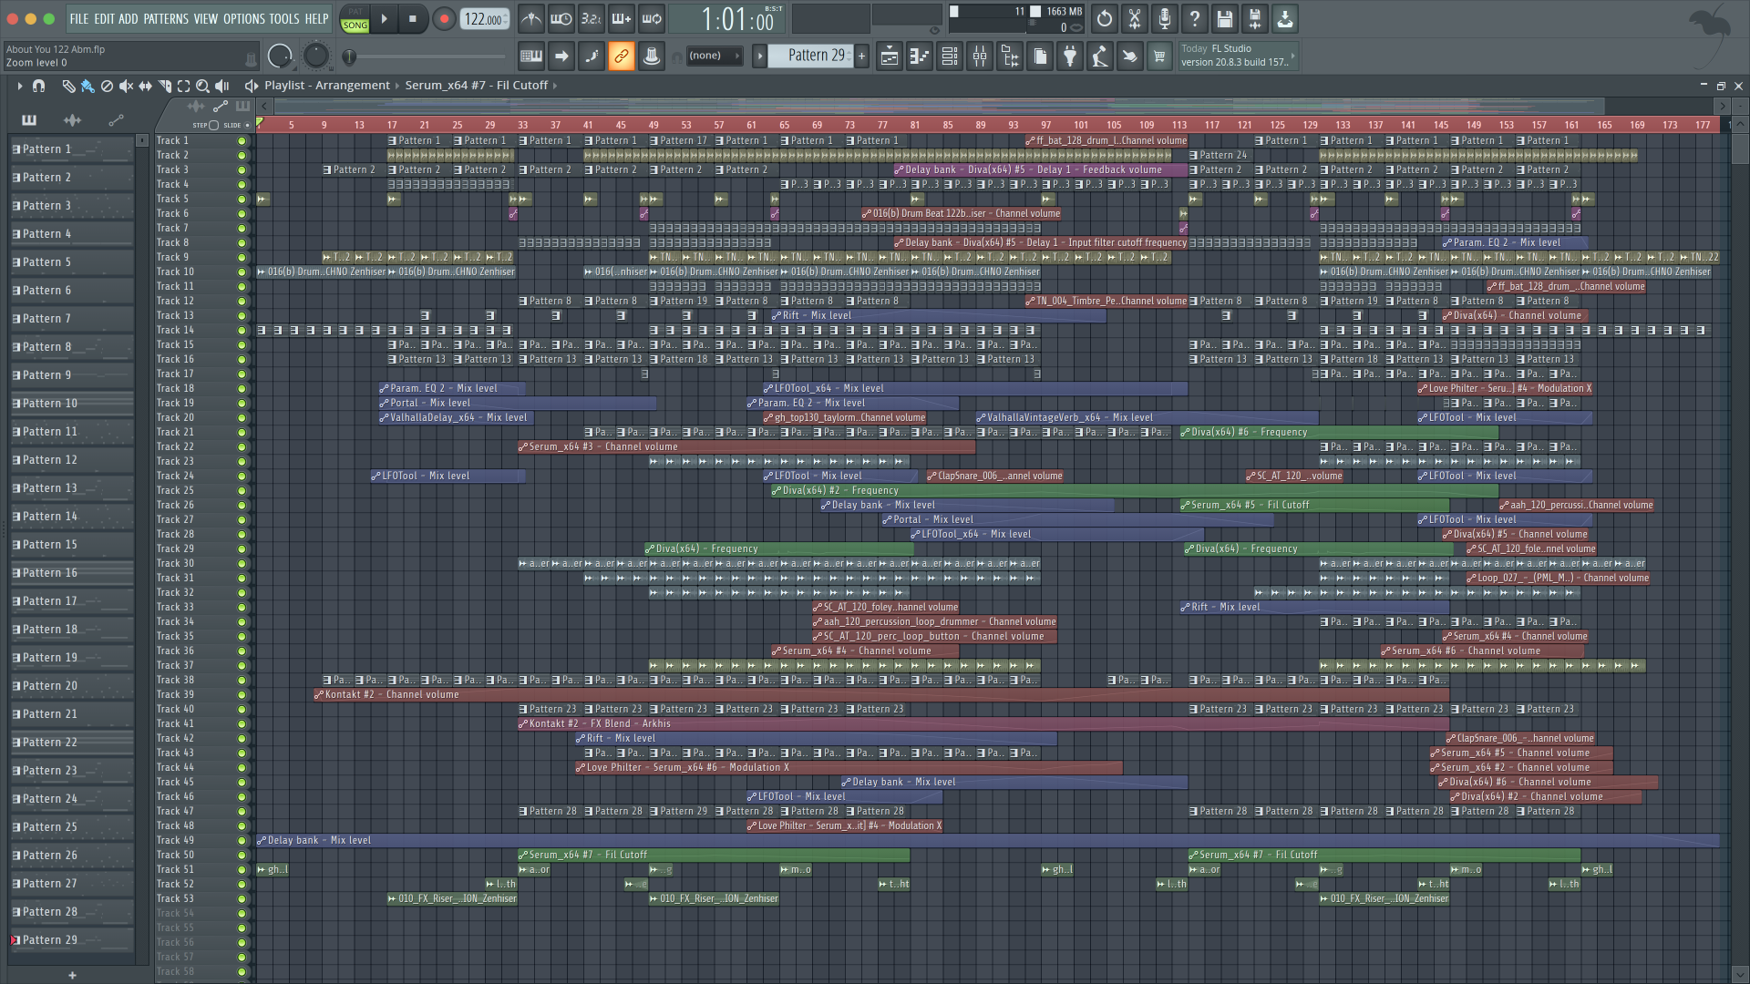1750x984 pixels.
Task: Open the audio editor scissors icon
Action: coord(1135,18)
